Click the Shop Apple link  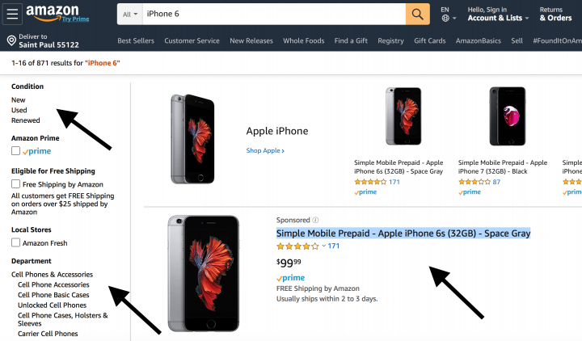(265, 150)
